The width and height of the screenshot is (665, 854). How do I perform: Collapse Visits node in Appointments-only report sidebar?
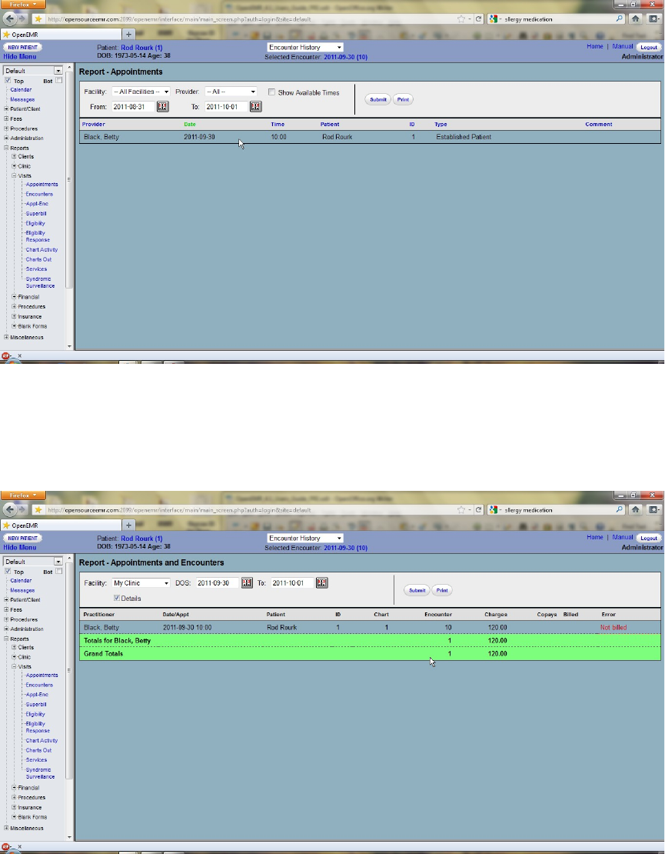point(14,175)
